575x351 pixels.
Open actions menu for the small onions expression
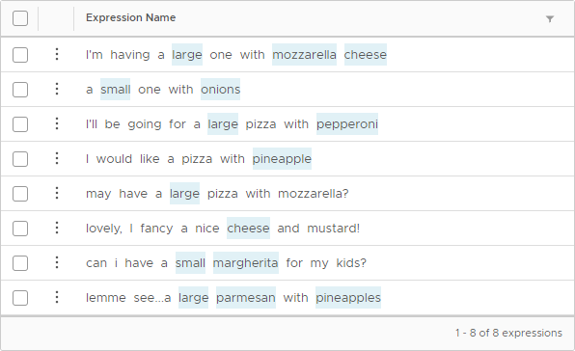click(57, 89)
